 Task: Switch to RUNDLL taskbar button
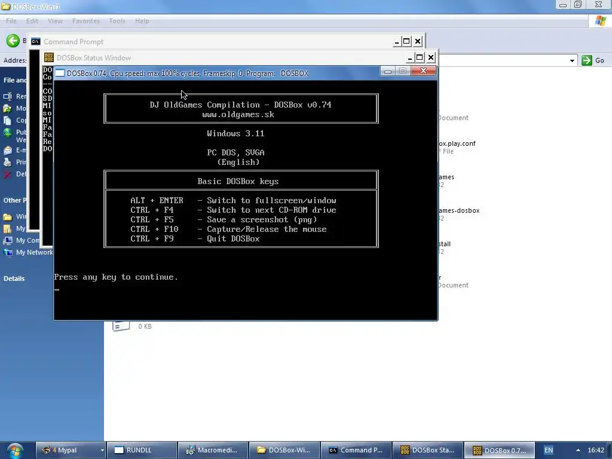tap(142, 450)
